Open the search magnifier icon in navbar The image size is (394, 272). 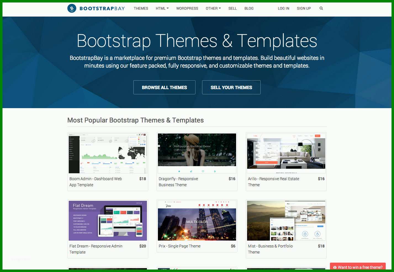(321, 8)
